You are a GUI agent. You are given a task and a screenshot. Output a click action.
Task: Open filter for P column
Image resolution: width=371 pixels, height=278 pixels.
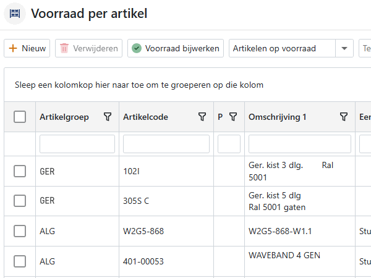[233, 117]
